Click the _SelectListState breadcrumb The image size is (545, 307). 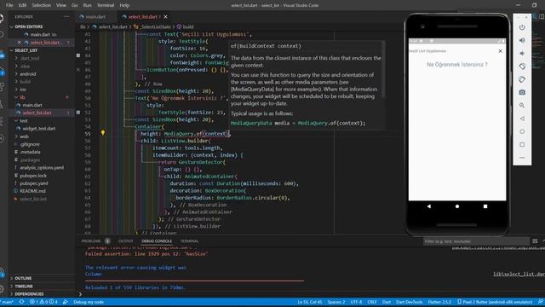click(153, 26)
